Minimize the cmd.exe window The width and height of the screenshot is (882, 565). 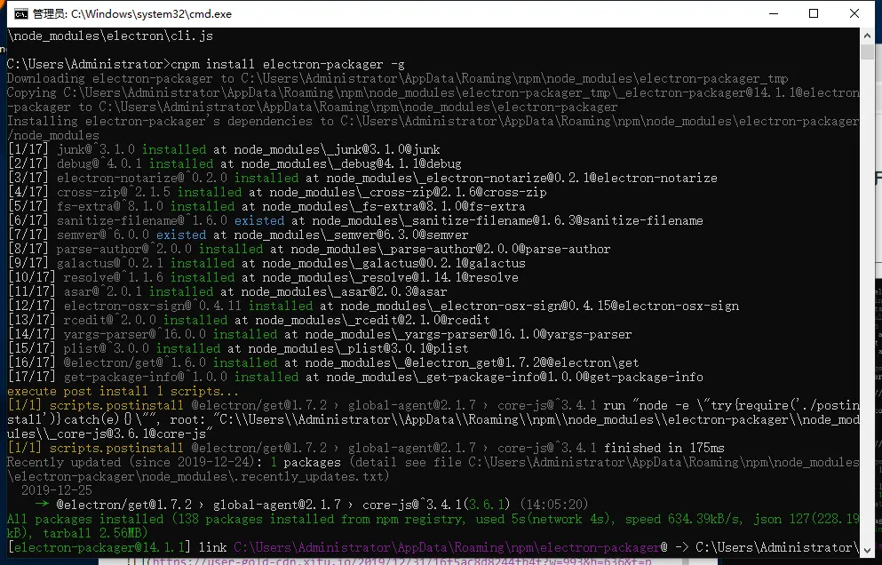[x=774, y=13]
